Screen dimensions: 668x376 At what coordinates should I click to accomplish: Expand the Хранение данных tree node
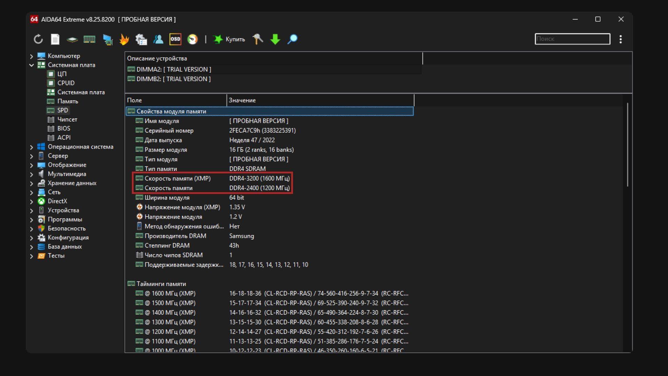(31, 183)
